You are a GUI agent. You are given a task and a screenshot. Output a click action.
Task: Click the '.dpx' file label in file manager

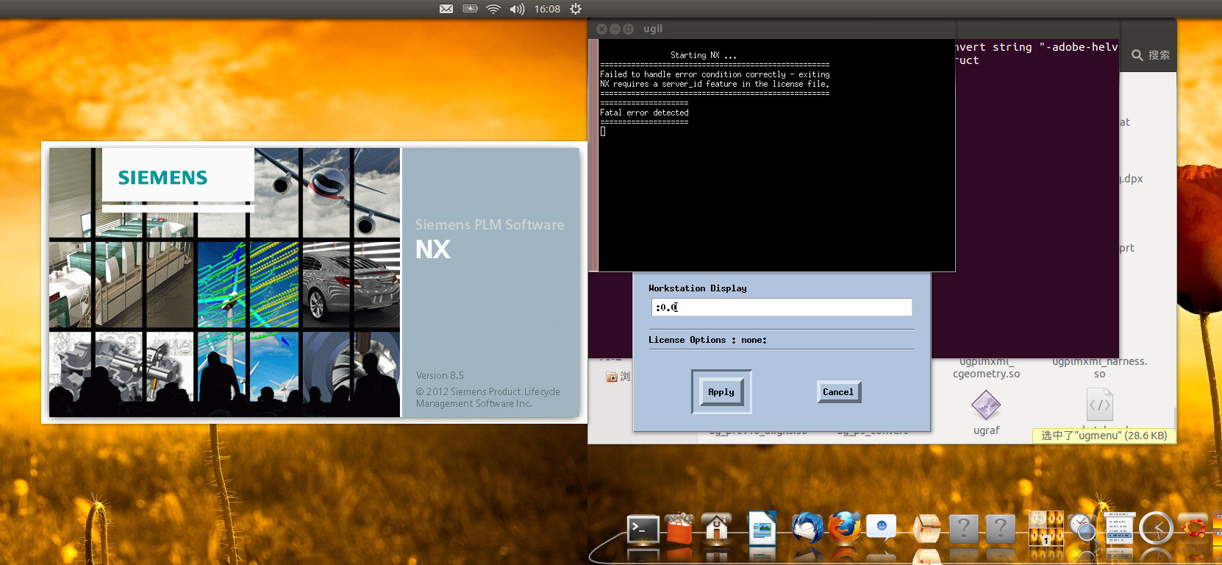[1132, 179]
